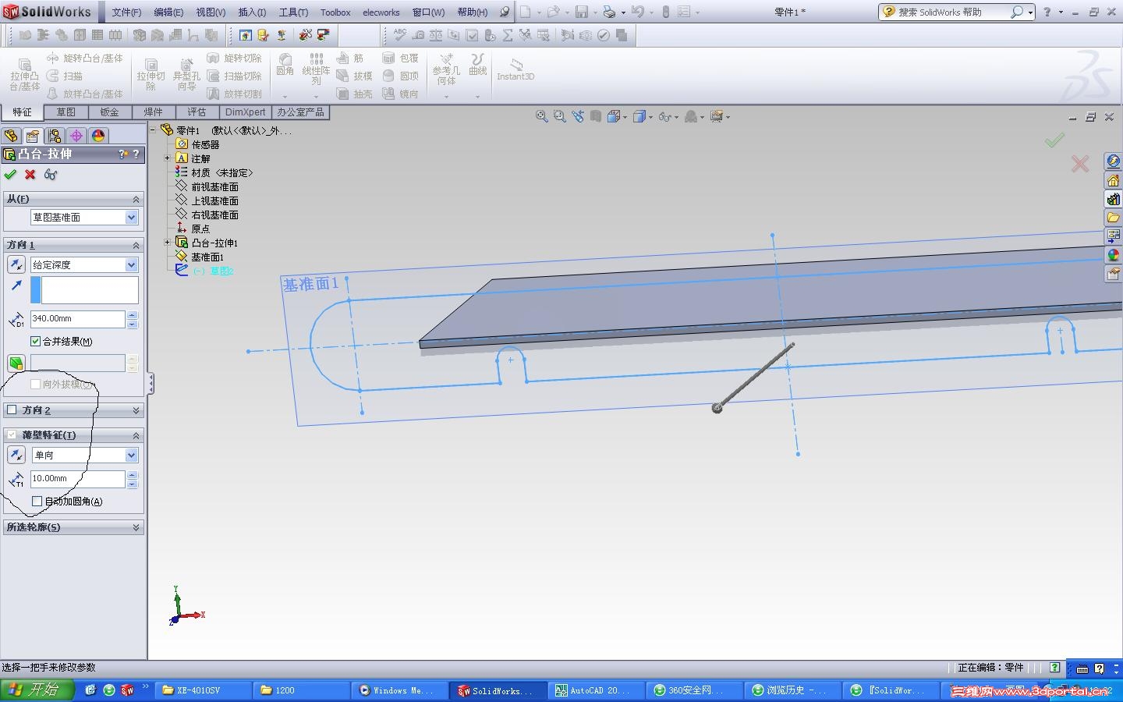The image size is (1123, 702).
Task: Cancel the extrude with red X
Action: [x=30, y=175]
